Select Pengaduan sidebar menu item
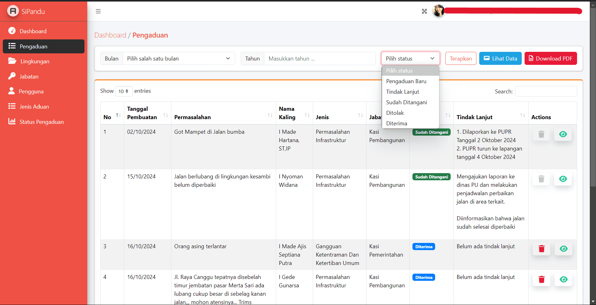Image resolution: width=596 pixels, height=305 pixels. point(43,46)
